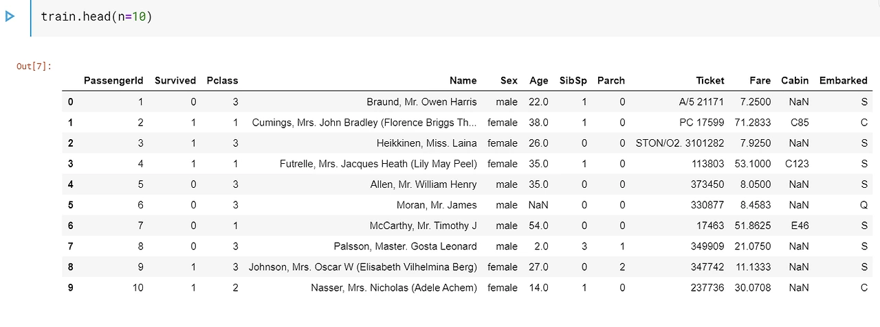Select the Survived column header
The height and width of the screenshot is (327, 880).
pos(175,80)
